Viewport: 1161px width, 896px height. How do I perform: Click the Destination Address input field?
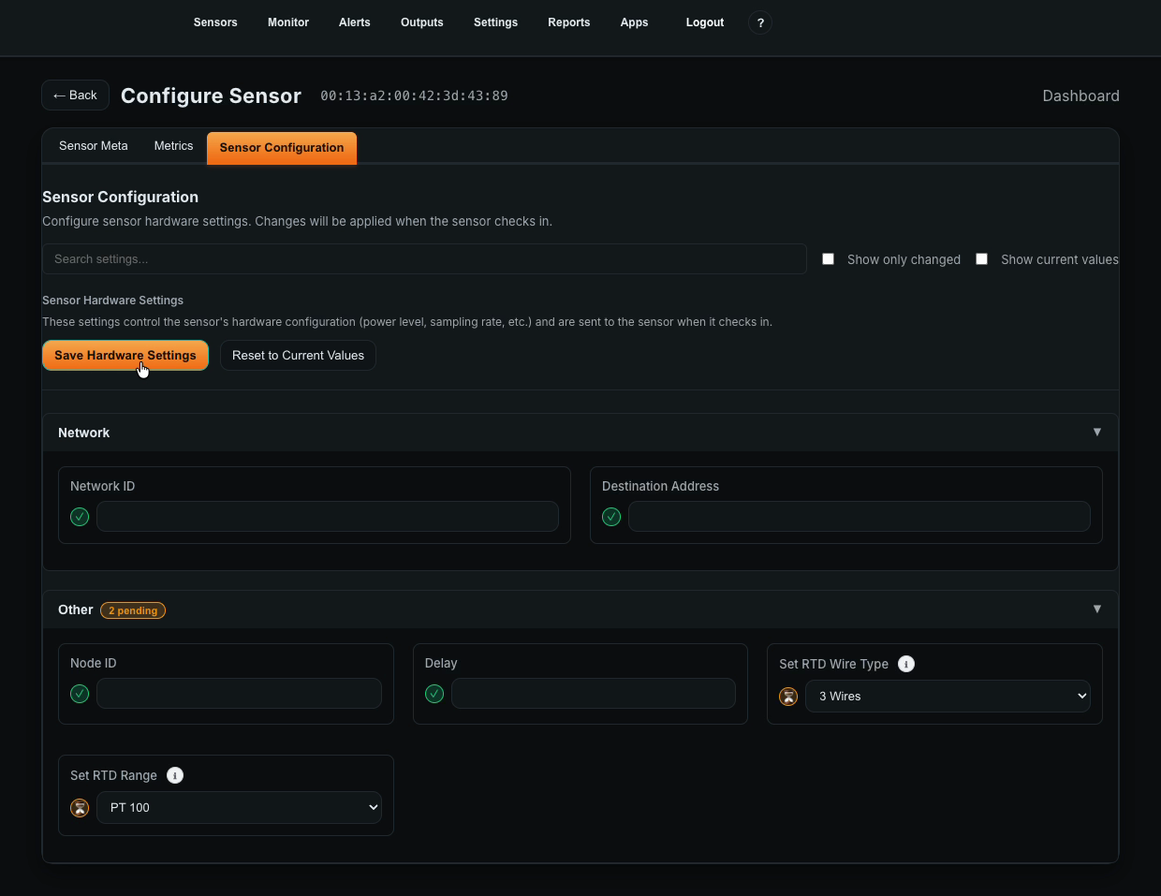(x=860, y=517)
